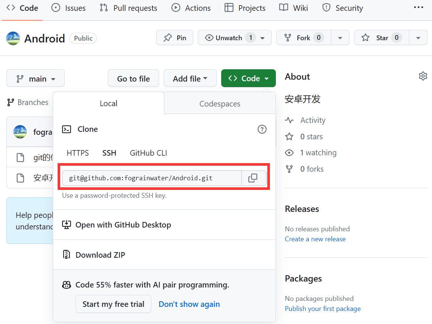Open the overflow three-dots menu in repo nav

point(419,7)
